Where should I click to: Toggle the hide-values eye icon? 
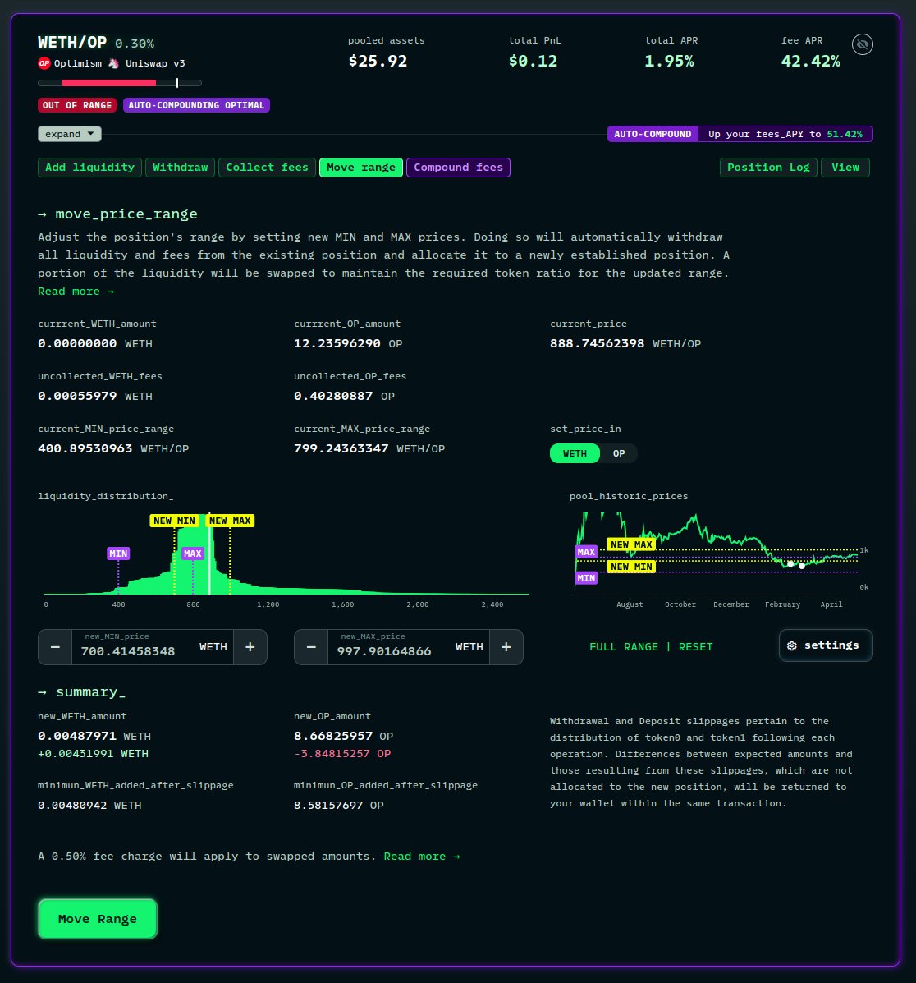point(862,44)
